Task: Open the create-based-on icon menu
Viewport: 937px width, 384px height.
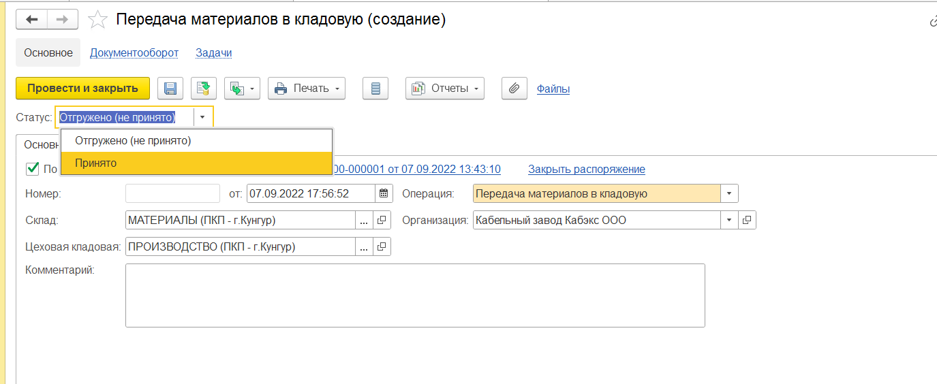Action: point(243,89)
